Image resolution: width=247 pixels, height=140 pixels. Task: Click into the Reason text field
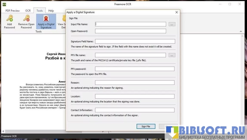(134, 83)
